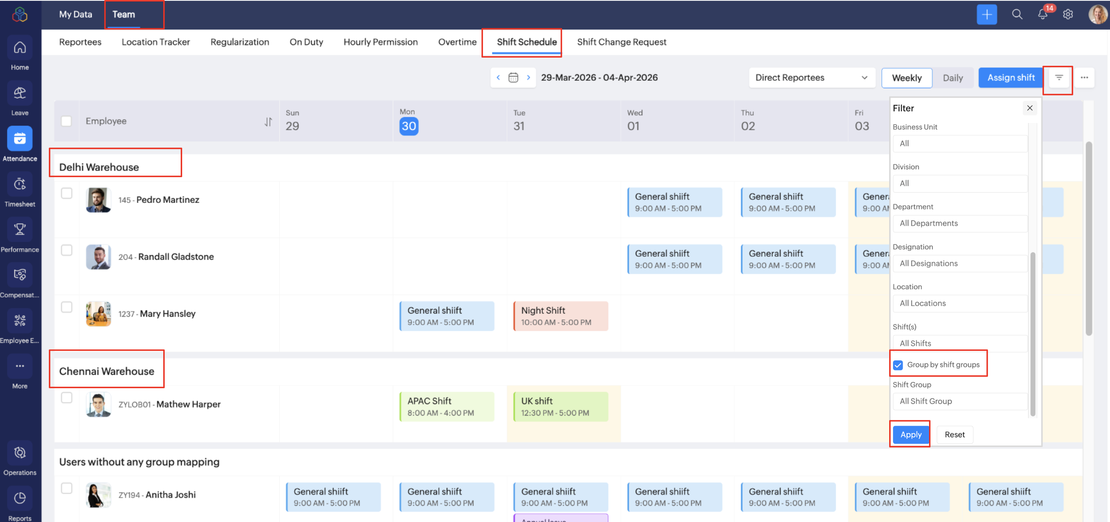
Task: Open the notifications bell
Action: tap(1043, 14)
